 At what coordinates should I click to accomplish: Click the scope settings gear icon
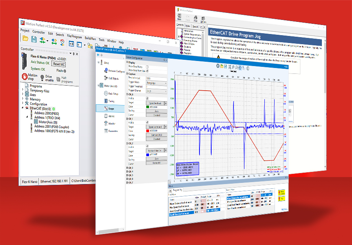(248, 69)
